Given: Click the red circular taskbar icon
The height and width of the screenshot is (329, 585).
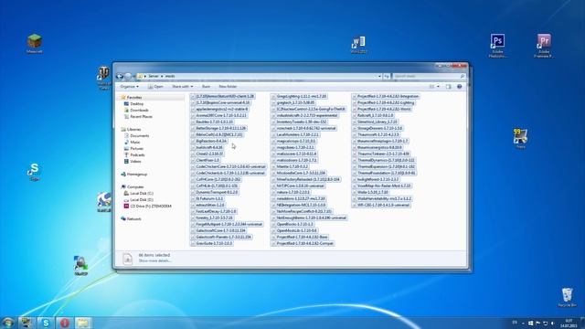Looking at the screenshot, I should click(x=64, y=323).
